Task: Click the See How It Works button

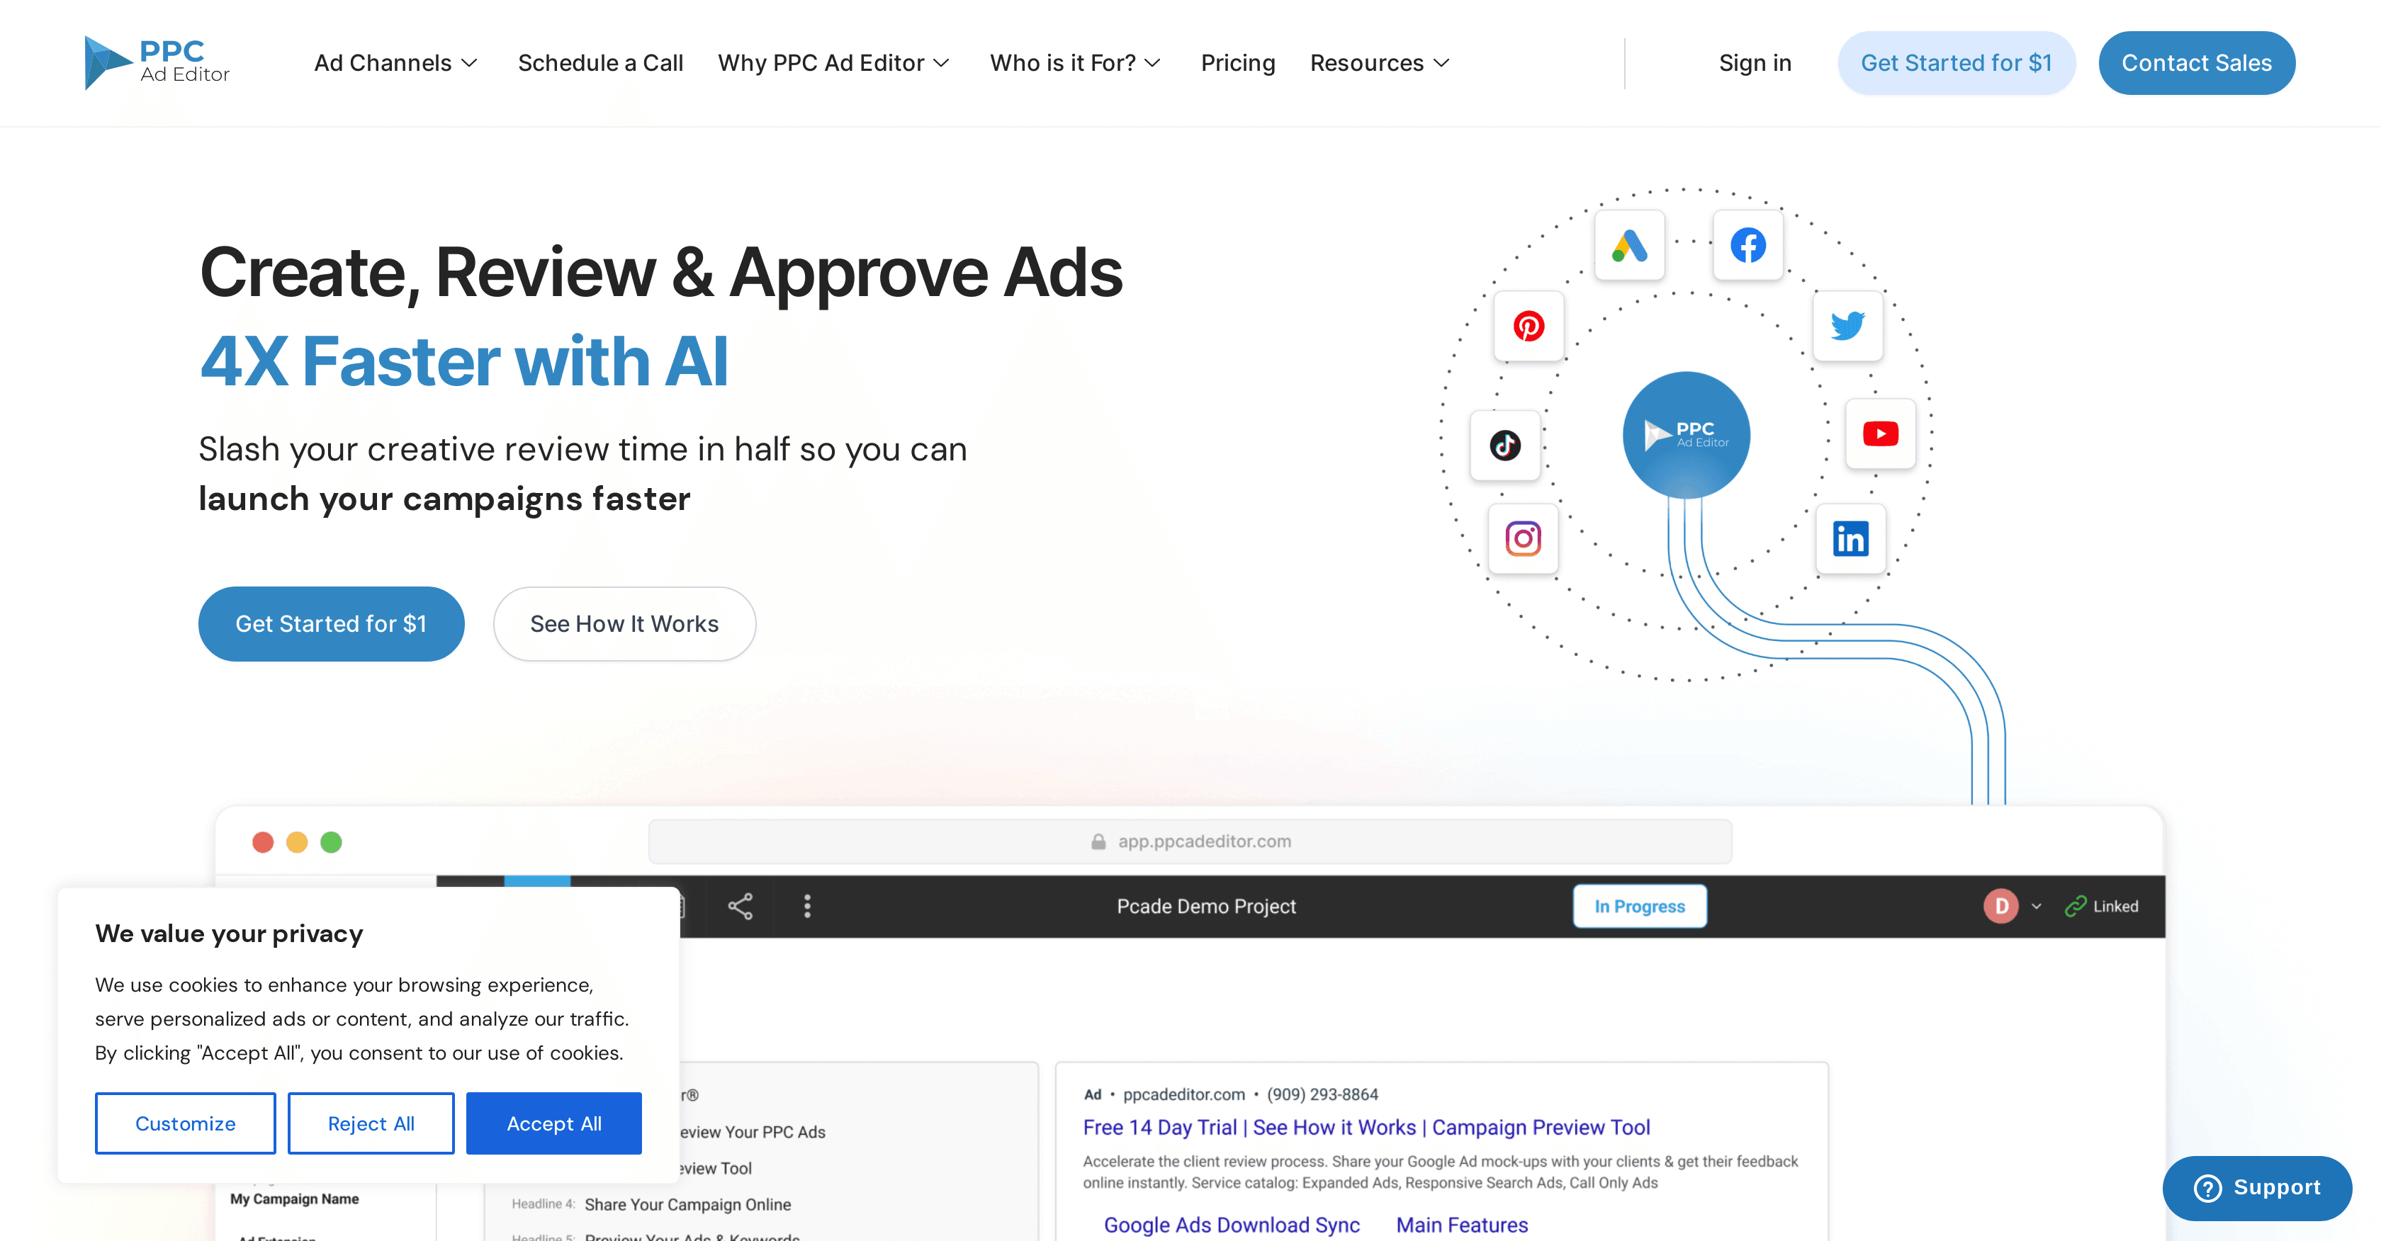Action: click(624, 624)
